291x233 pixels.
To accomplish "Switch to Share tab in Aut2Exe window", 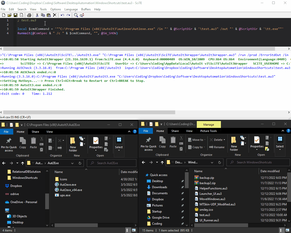I will (35, 132).
